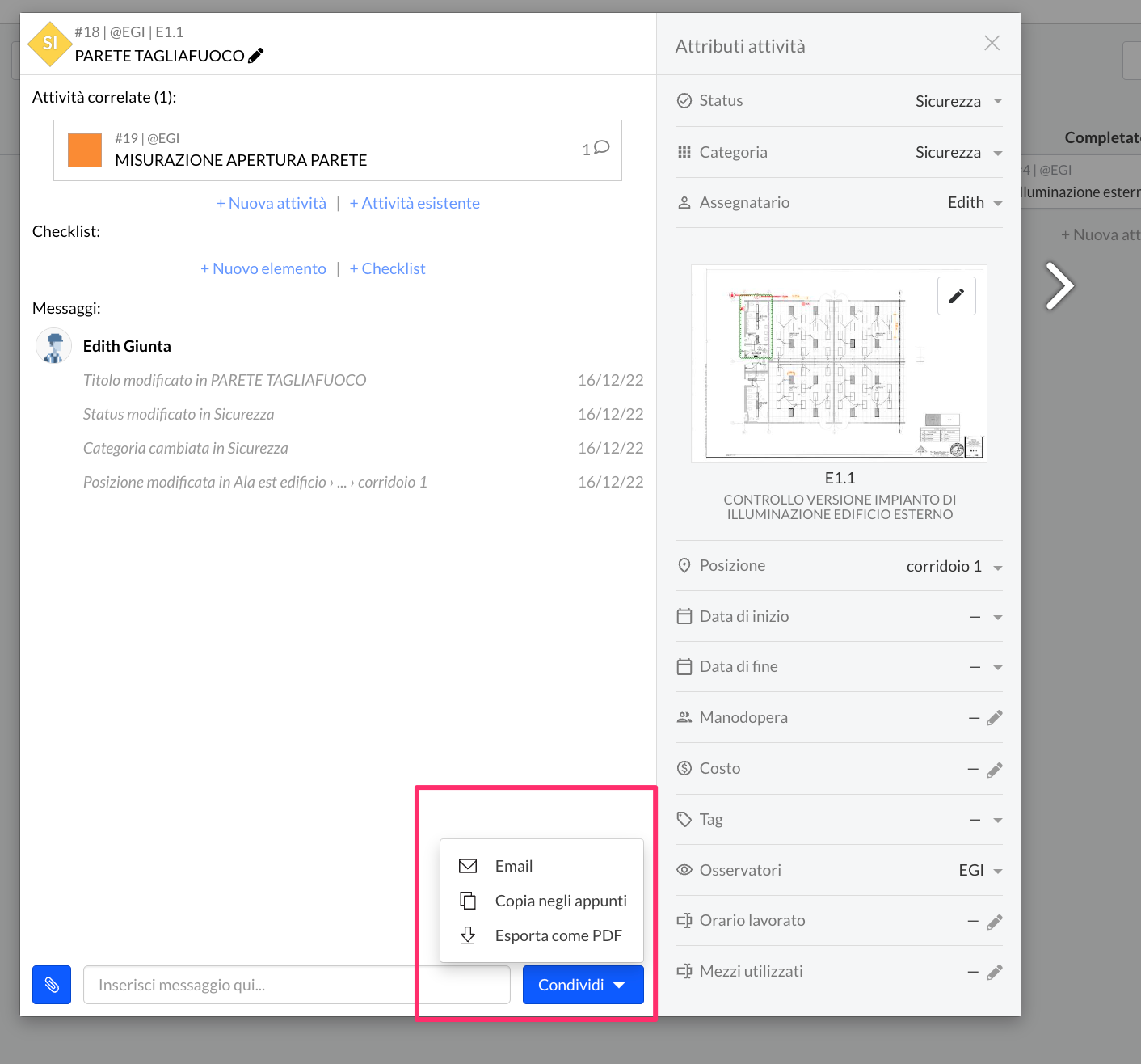This screenshot has height=1064, width=1141.
Task: Edit the Orario lavorato pencil icon
Action: point(995,921)
